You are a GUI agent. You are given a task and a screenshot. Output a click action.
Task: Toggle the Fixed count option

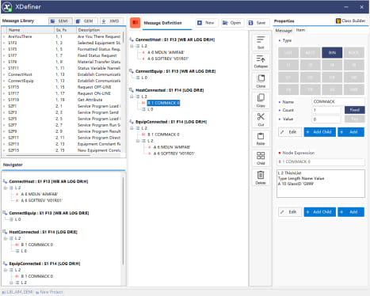(354, 110)
